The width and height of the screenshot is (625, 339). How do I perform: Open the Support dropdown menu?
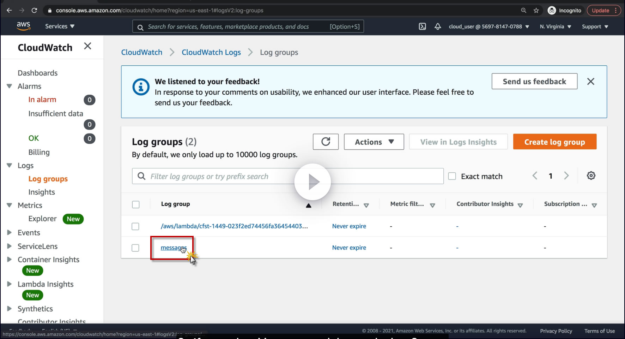pyautogui.click(x=595, y=26)
